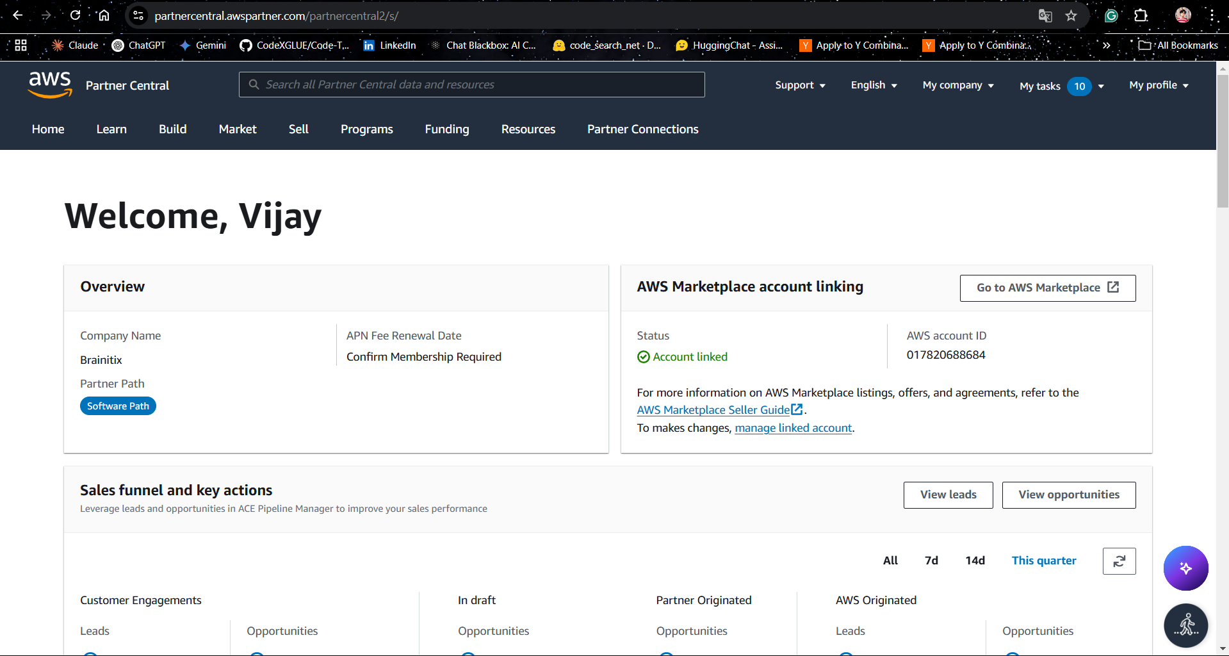Screen dimensions: 1229x656
Task: Open the LinkedIn bookmark
Action: (x=389, y=45)
